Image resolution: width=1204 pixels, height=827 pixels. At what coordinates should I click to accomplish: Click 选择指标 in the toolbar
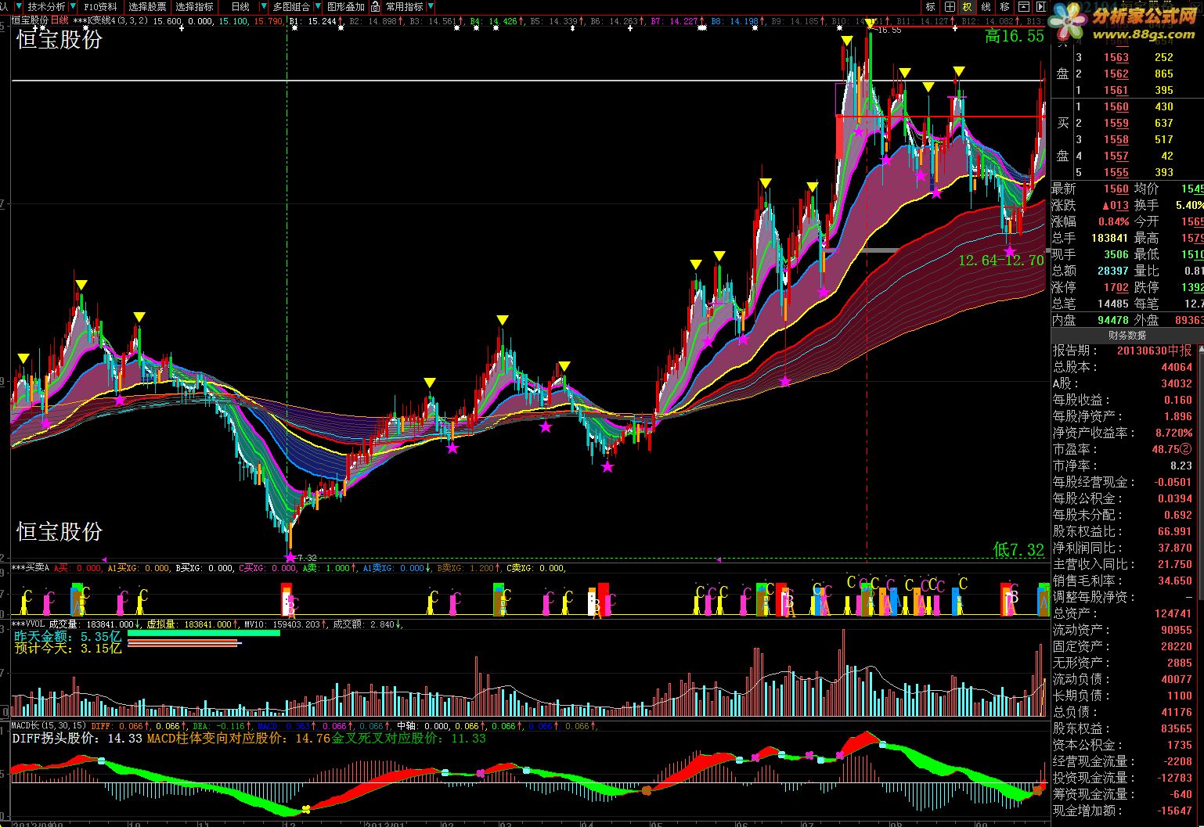point(194,6)
